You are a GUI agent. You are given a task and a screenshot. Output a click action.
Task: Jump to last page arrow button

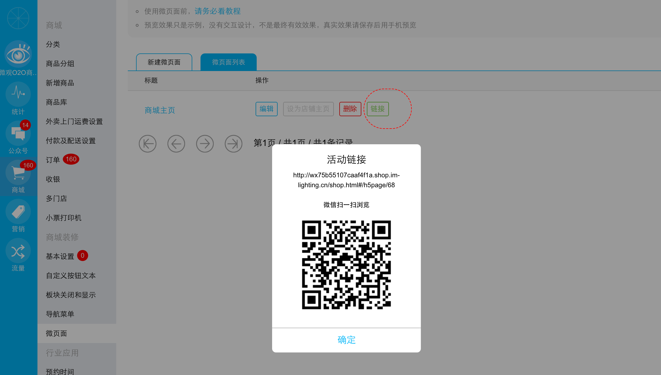234,143
